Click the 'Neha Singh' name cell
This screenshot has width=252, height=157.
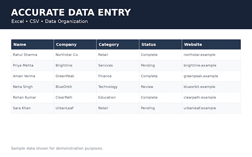pyautogui.click(x=33, y=87)
